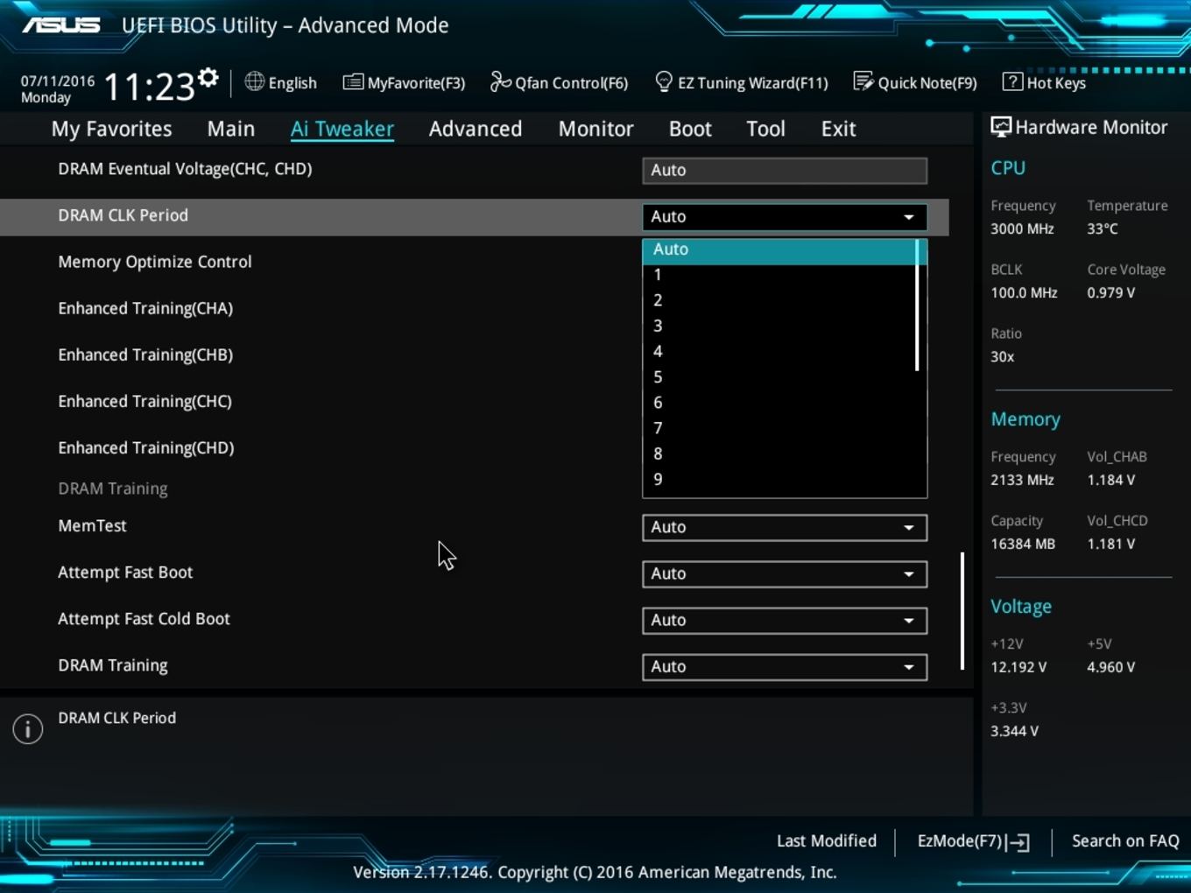1191x893 pixels.
Task: Select the DRAM CLK Period setting label
Action: click(123, 216)
